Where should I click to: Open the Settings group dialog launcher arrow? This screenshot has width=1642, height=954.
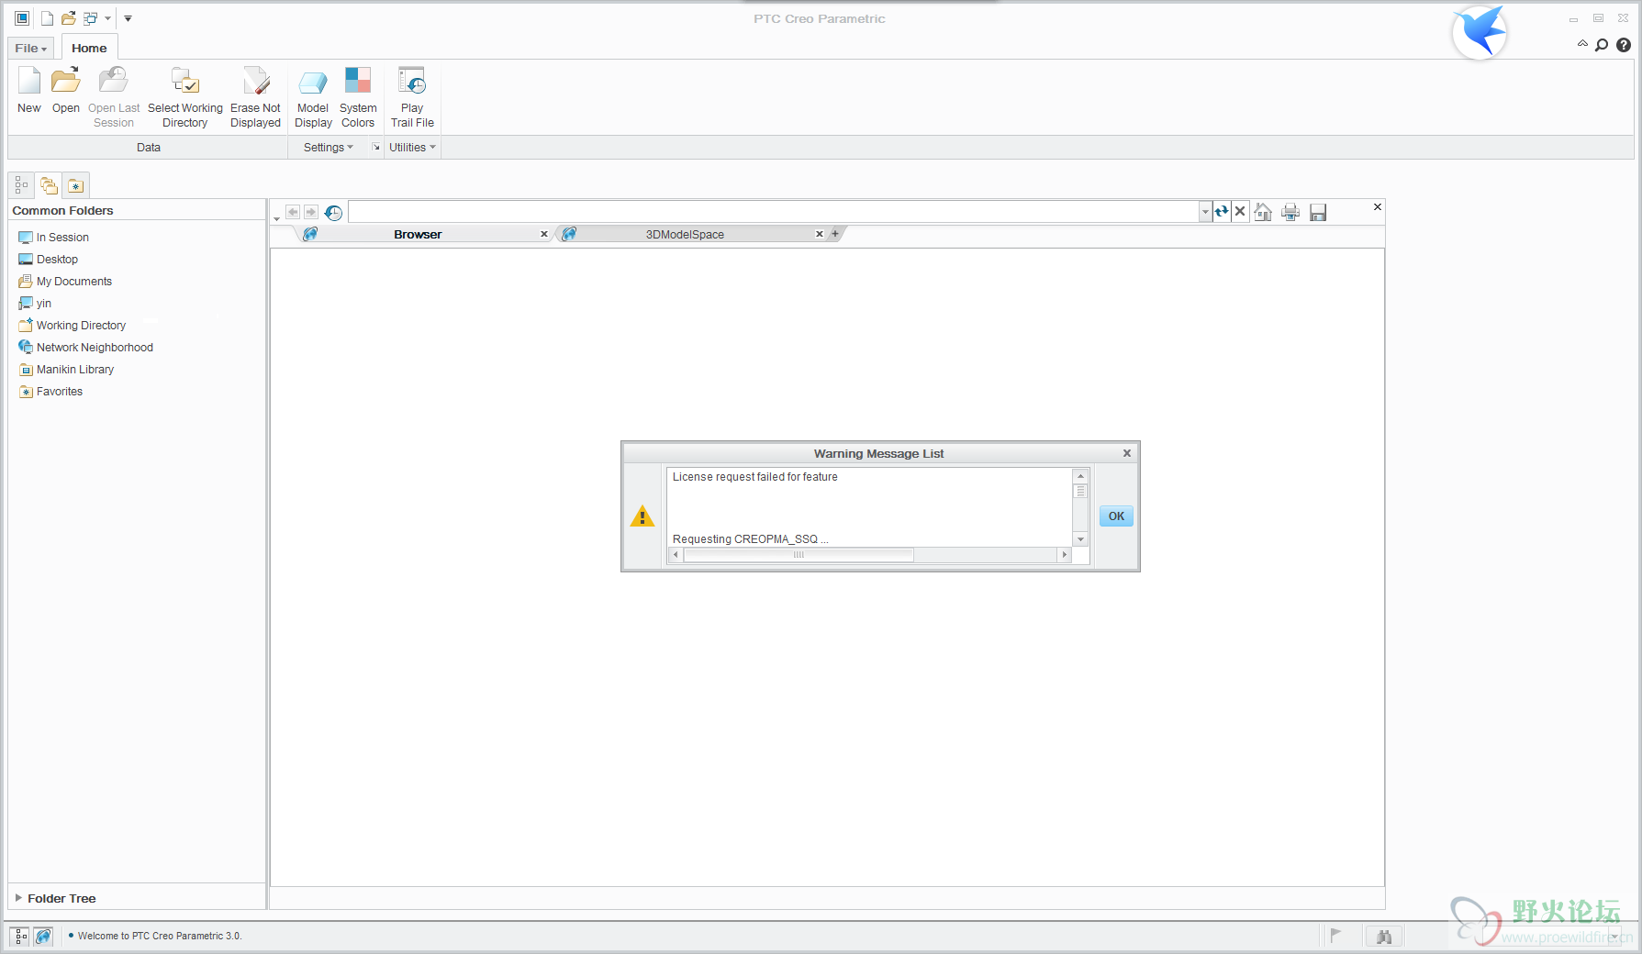[375, 147]
